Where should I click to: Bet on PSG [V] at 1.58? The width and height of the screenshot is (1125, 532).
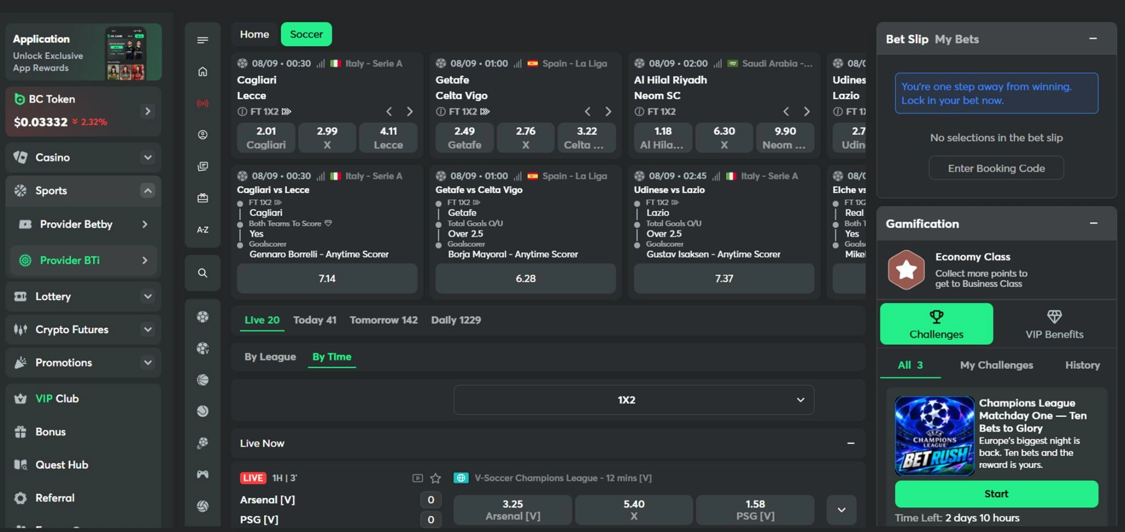click(x=755, y=510)
